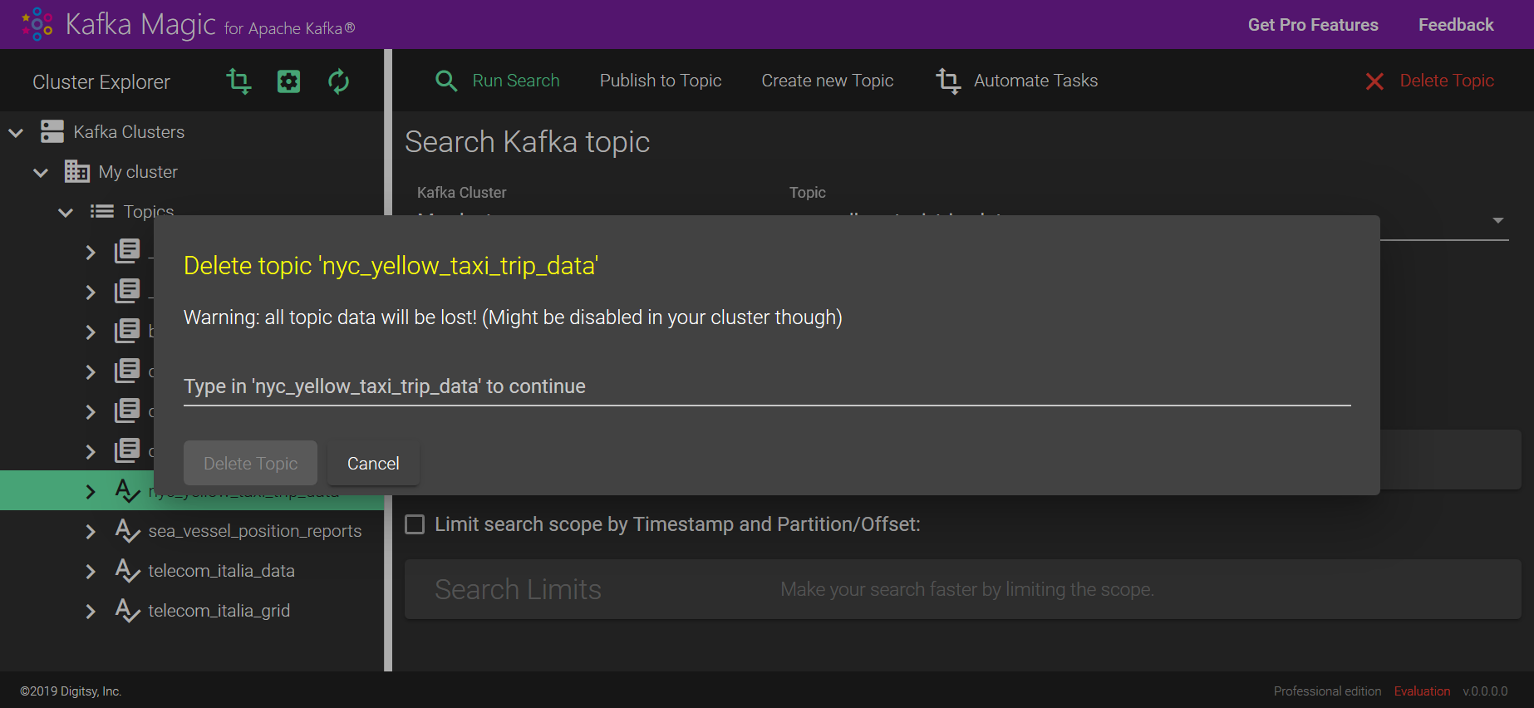Expand the sea_vessel_position_reports topic
The image size is (1534, 708).
pyautogui.click(x=91, y=531)
